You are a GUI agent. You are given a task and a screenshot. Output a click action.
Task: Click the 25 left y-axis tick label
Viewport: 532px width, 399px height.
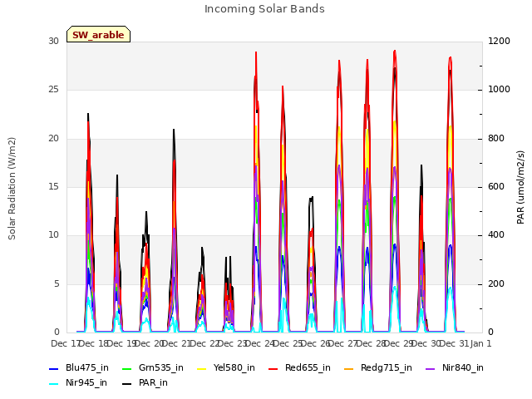[x=53, y=90]
